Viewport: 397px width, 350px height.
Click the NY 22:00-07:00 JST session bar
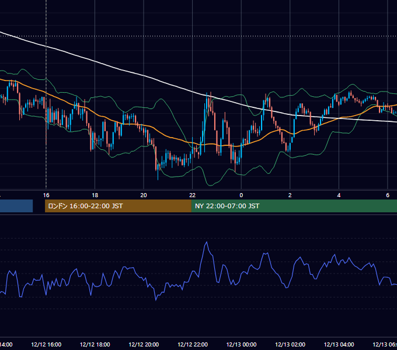point(294,206)
